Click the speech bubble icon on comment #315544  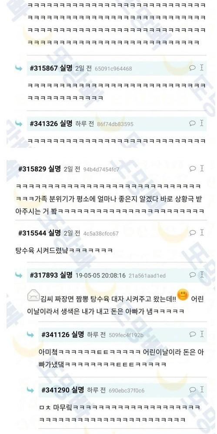(x=192, y=233)
